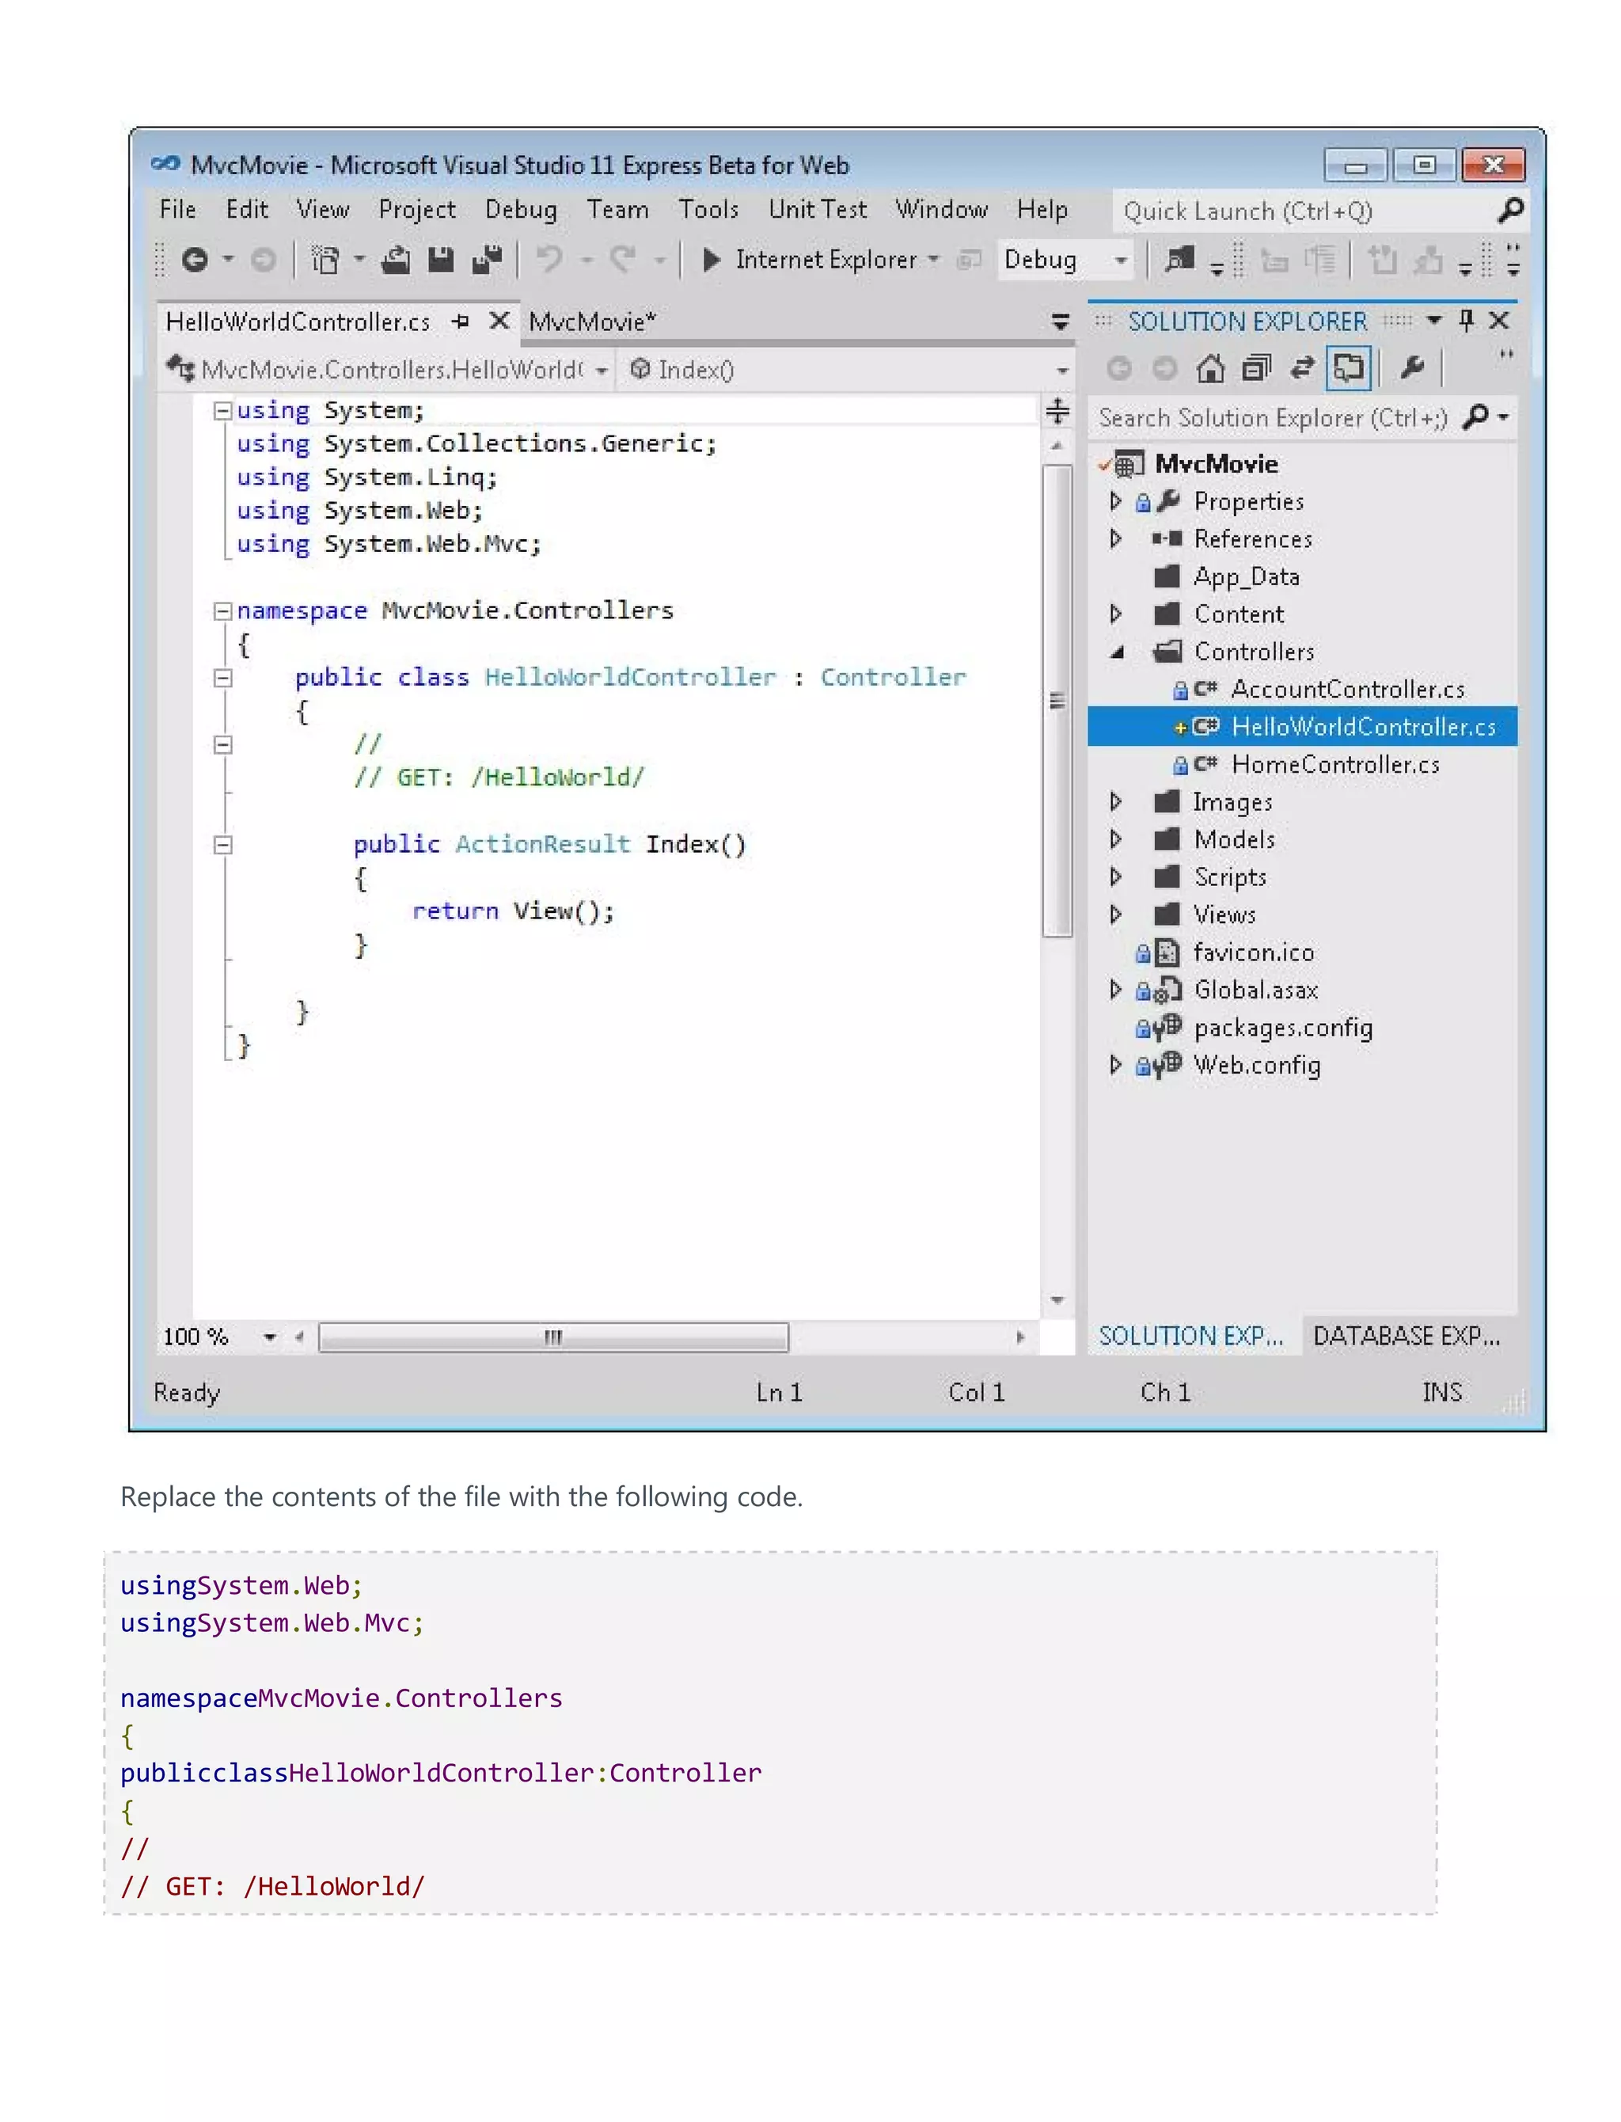Switch to the DATABASE EXP... bottom tab
The height and width of the screenshot is (2122, 1621).
coord(1407,1336)
